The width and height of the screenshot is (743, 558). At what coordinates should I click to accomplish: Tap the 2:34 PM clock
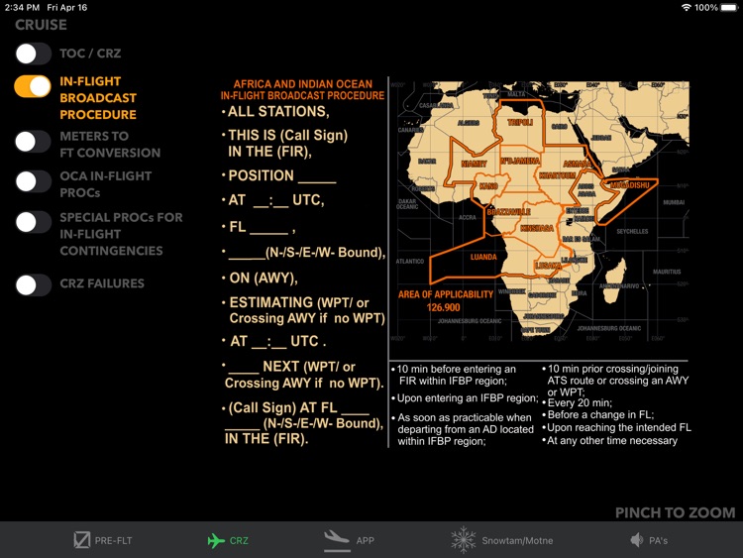pos(22,7)
